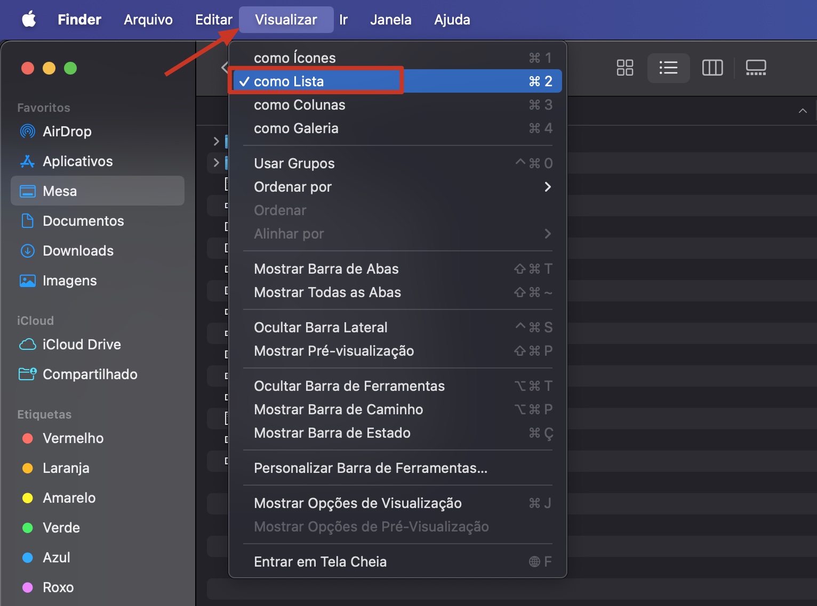Select the Icon view in the toolbar

[624, 68]
